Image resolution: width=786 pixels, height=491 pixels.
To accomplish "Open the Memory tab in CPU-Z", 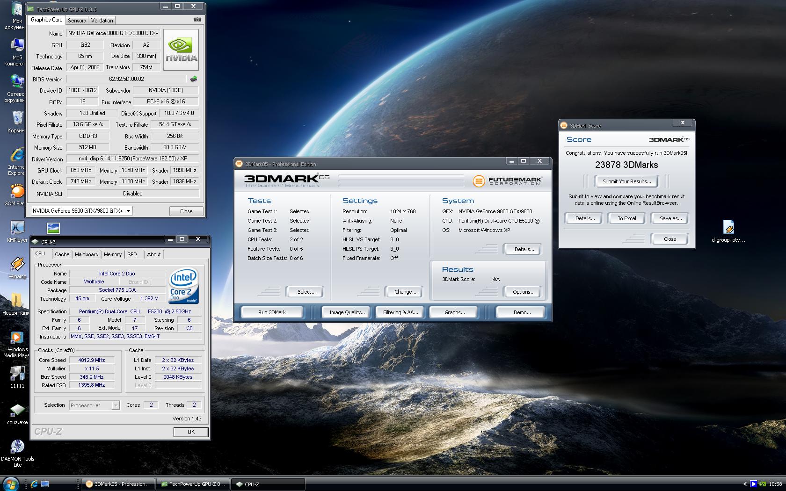I will 113,254.
